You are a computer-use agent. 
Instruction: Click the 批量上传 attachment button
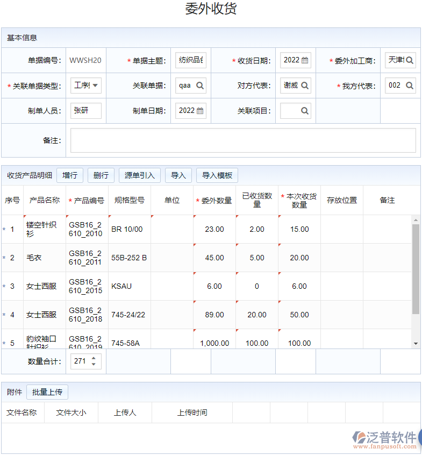47,392
